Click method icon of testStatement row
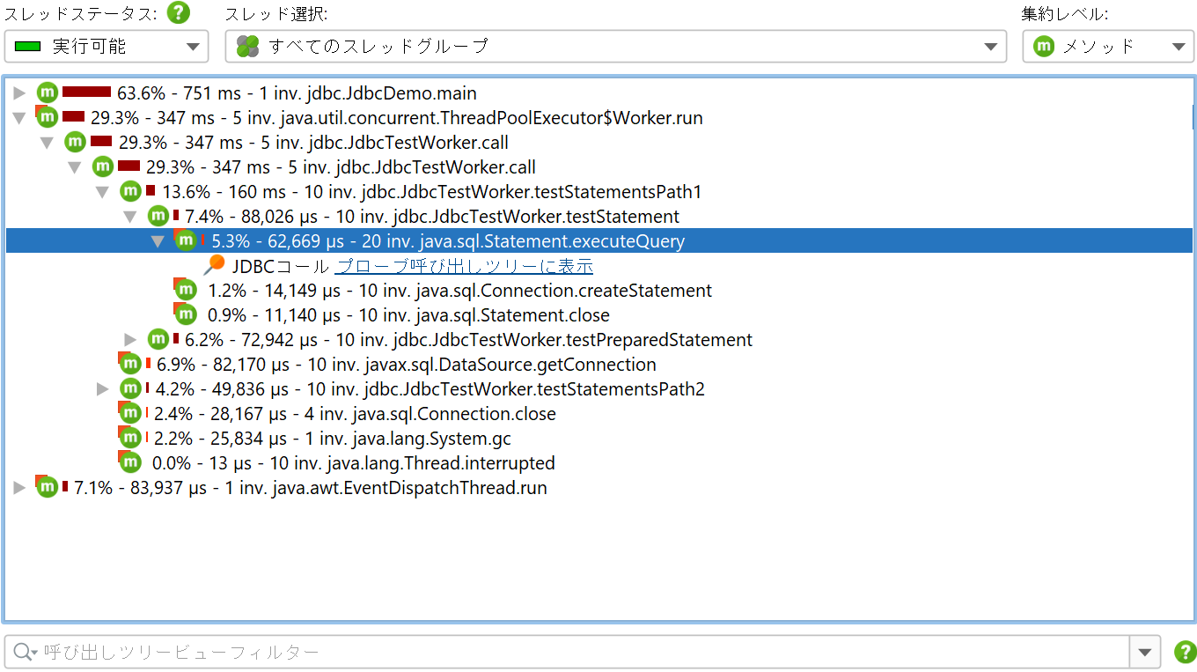This screenshot has width=1197, height=672. (x=158, y=216)
